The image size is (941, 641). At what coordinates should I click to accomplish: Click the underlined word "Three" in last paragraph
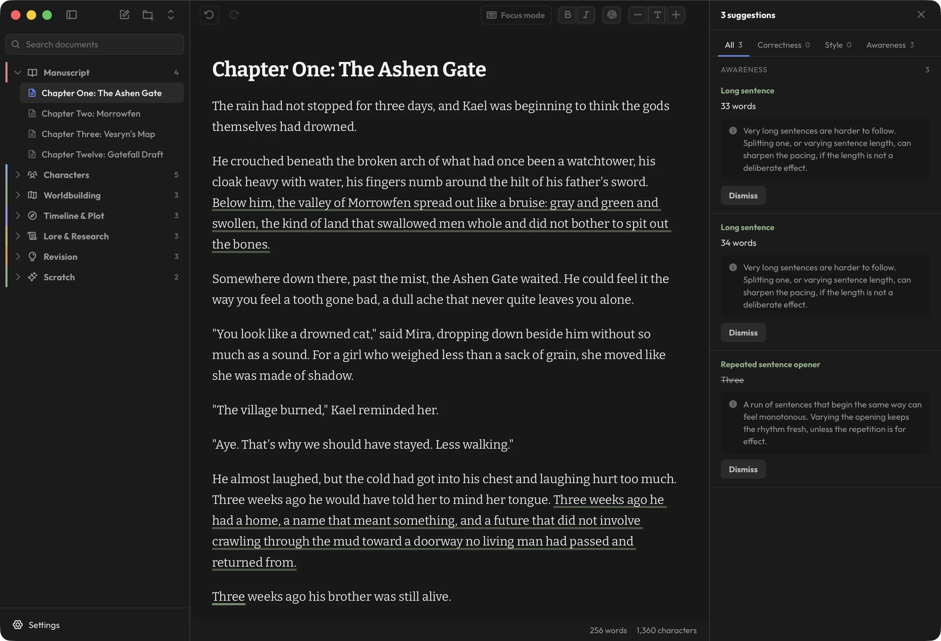[x=228, y=596]
